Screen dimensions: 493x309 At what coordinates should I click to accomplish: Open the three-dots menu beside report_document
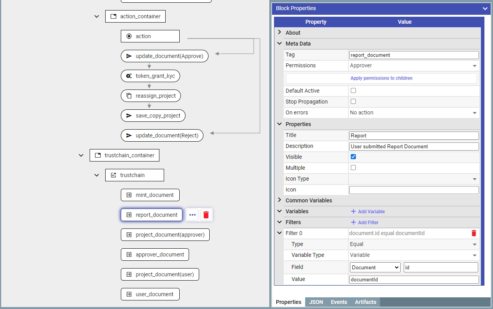[192, 215]
